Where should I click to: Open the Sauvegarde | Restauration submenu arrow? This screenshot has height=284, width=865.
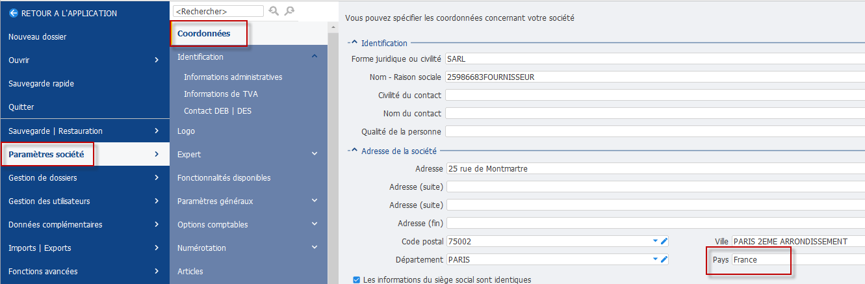[157, 131]
